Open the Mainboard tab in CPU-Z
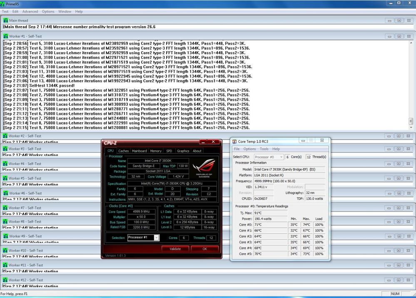This screenshot has width=416, height=298. click(139, 151)
